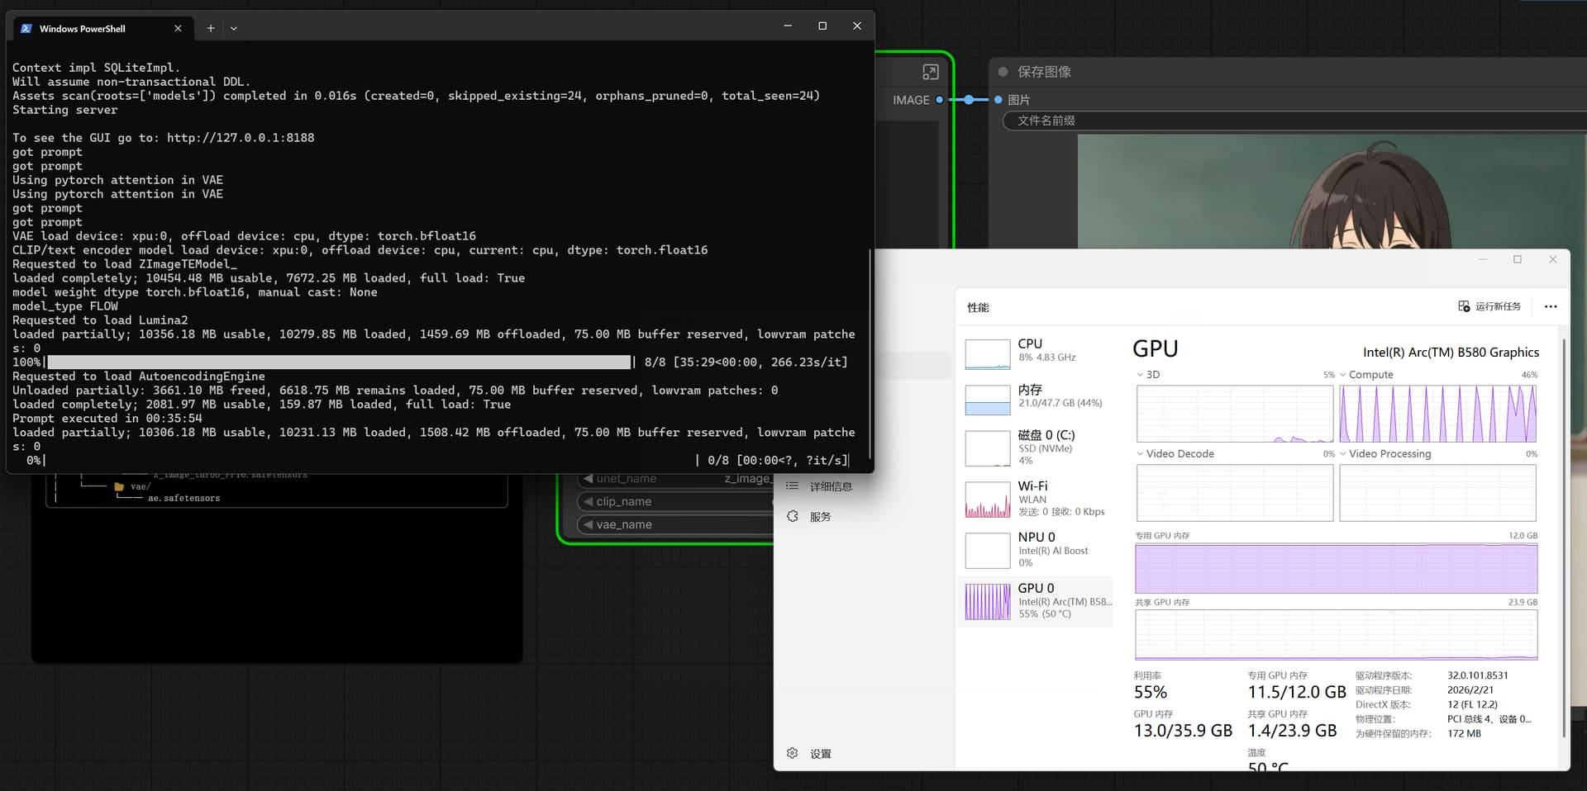This screenshot has width=1587, height=791.
Task: Click the IMAGE output port dot
Action: [939, 100]
